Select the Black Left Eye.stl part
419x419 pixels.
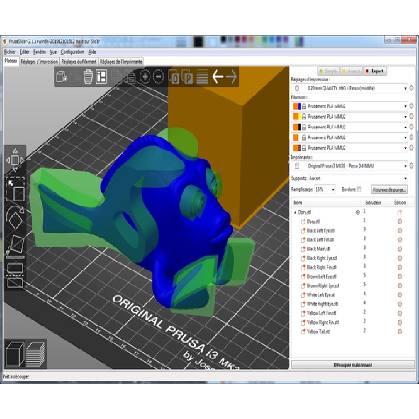point(321,230)
